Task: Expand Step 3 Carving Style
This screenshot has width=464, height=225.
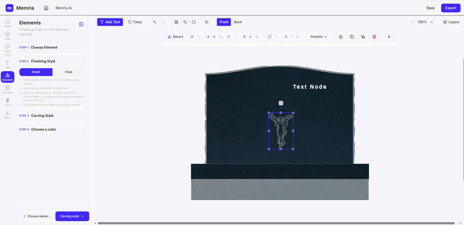Action: [52, 116]
